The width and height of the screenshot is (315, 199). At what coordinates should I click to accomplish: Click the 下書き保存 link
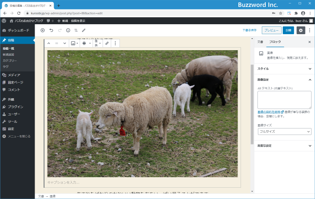[249, 30]
